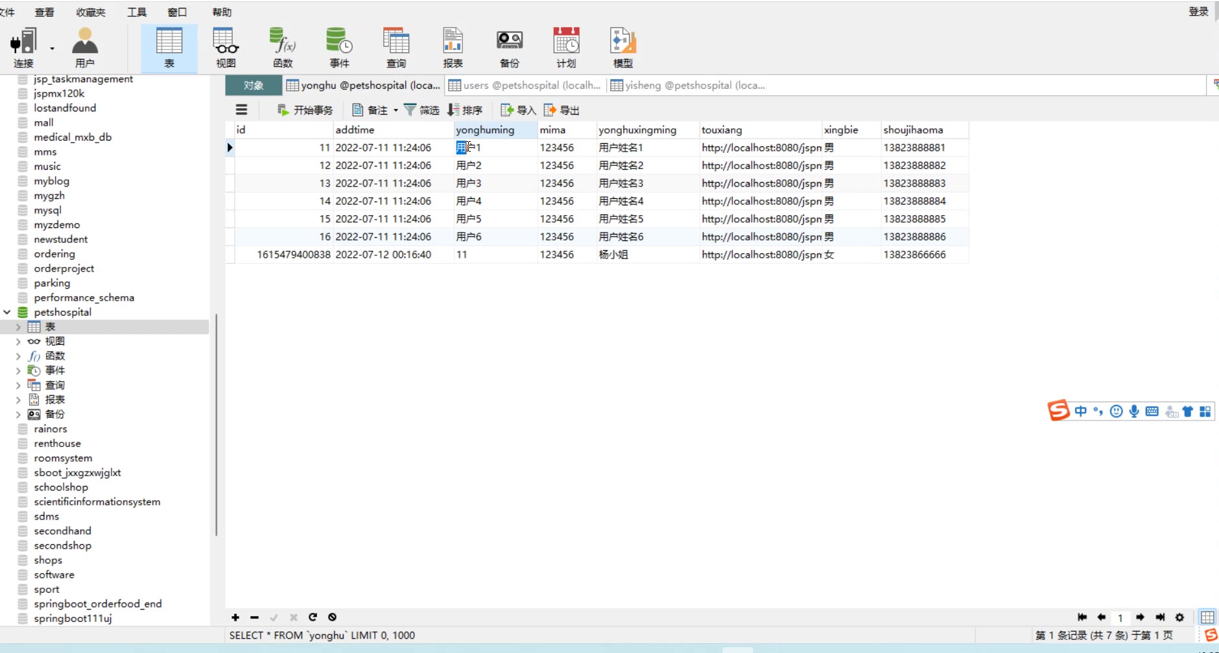
Task: Open the 计划 (Schedule) toolbar icon
Action: (x=566, y=48)
